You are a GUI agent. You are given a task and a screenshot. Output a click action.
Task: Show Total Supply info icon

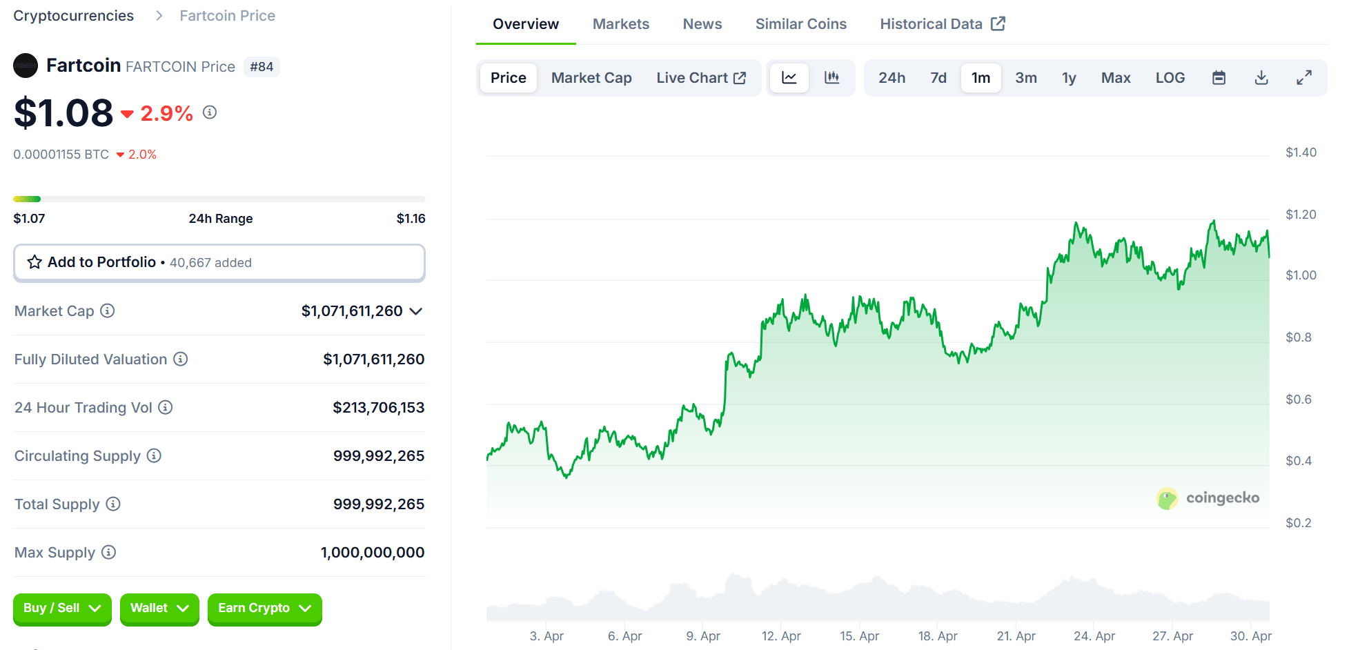(113, 504)
